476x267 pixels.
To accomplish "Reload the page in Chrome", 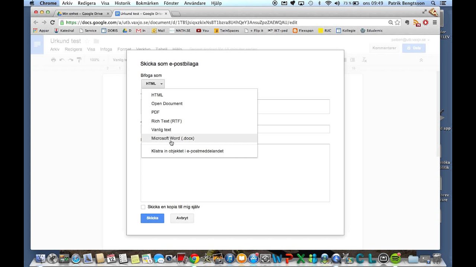I will (x=52, y=22).
